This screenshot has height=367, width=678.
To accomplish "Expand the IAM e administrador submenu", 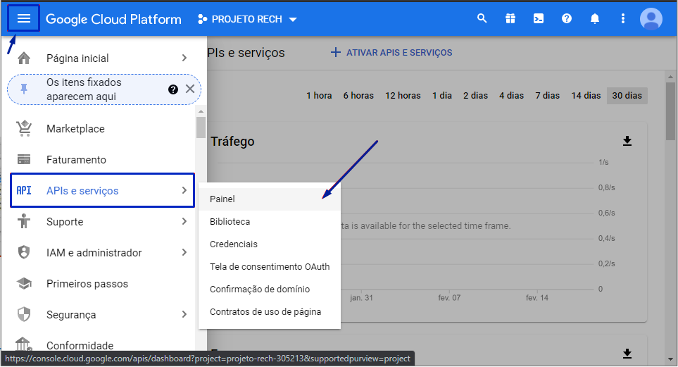I will 184,253.
